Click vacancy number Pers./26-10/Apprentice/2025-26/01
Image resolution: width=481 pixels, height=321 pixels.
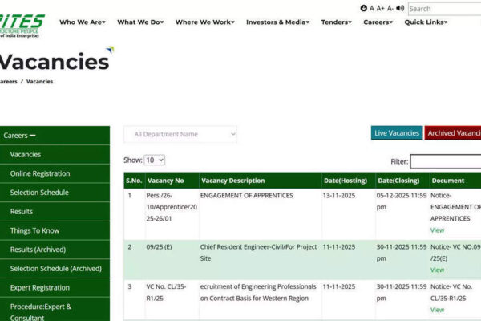pyautogui.click(x=172, y=207)
